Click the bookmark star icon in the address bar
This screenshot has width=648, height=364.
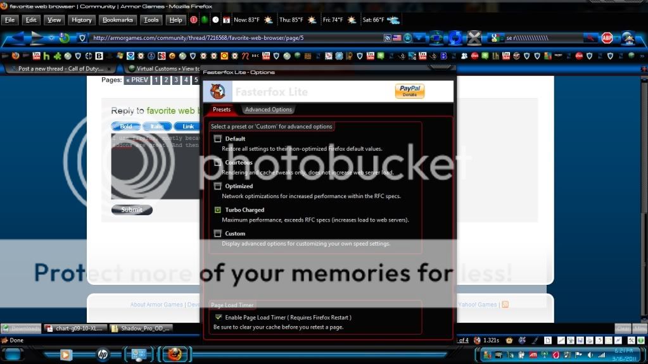tap(408, 38)
